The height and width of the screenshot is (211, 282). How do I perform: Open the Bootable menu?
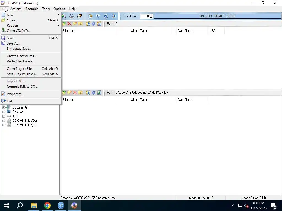[32, 9]
